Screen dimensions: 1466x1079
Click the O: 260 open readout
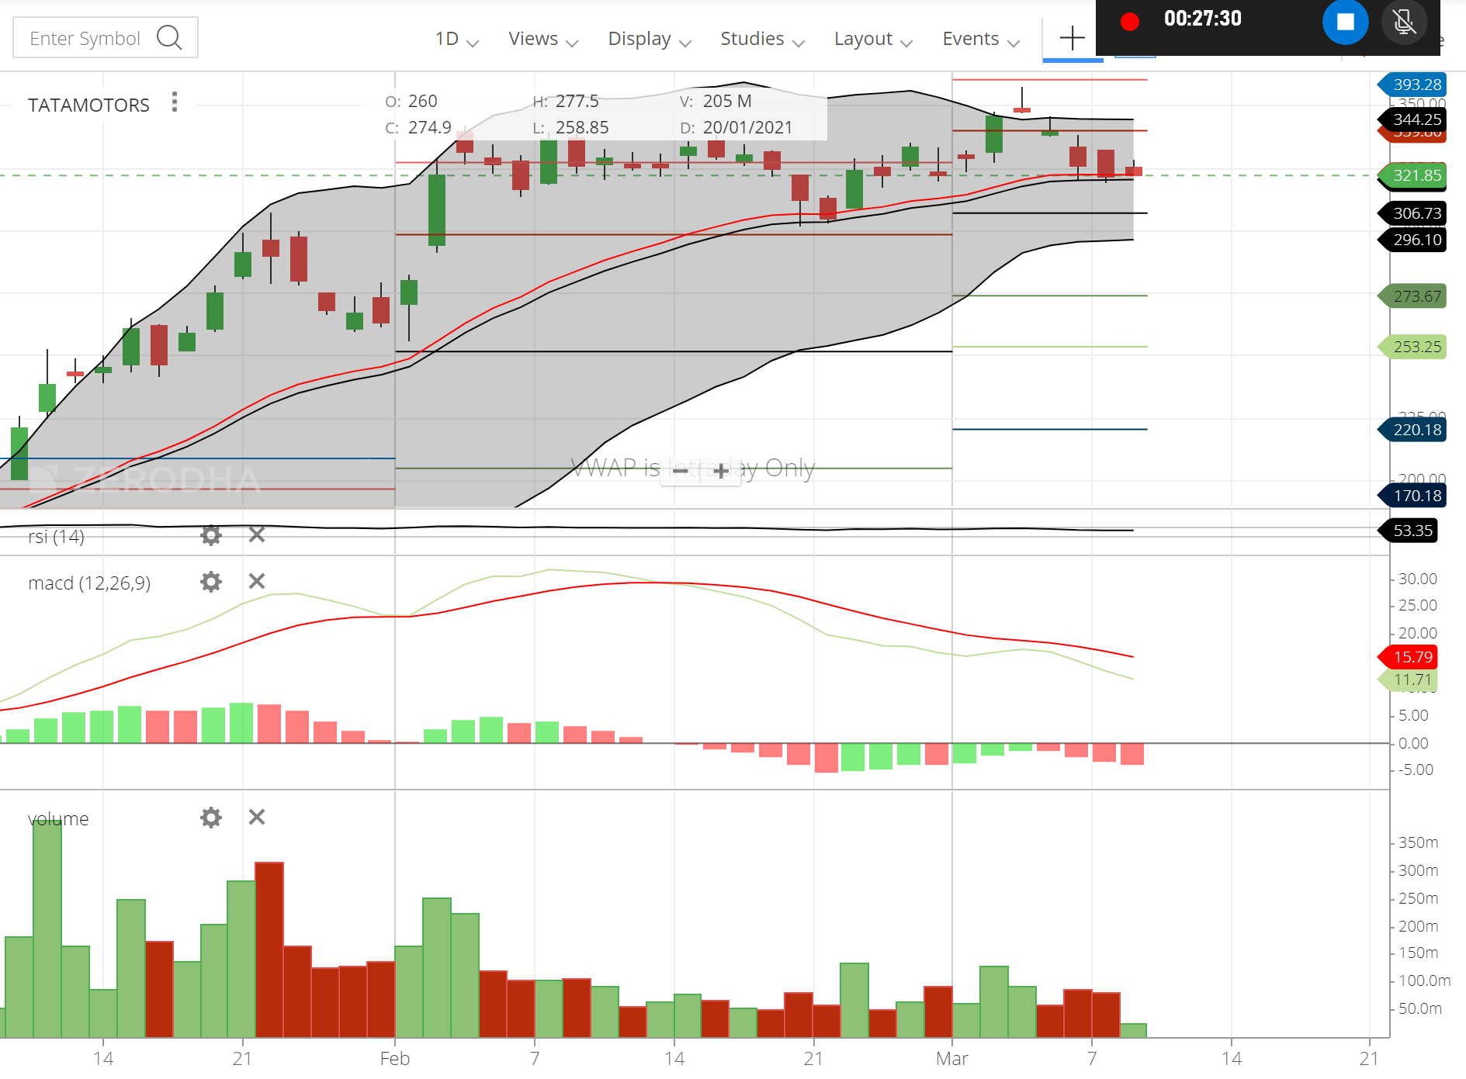tap(411, 101)
